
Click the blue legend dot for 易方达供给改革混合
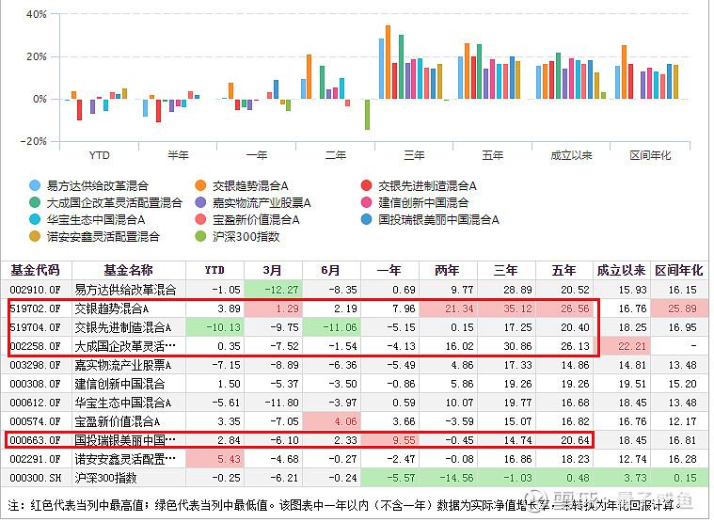(x=35, y=185)
